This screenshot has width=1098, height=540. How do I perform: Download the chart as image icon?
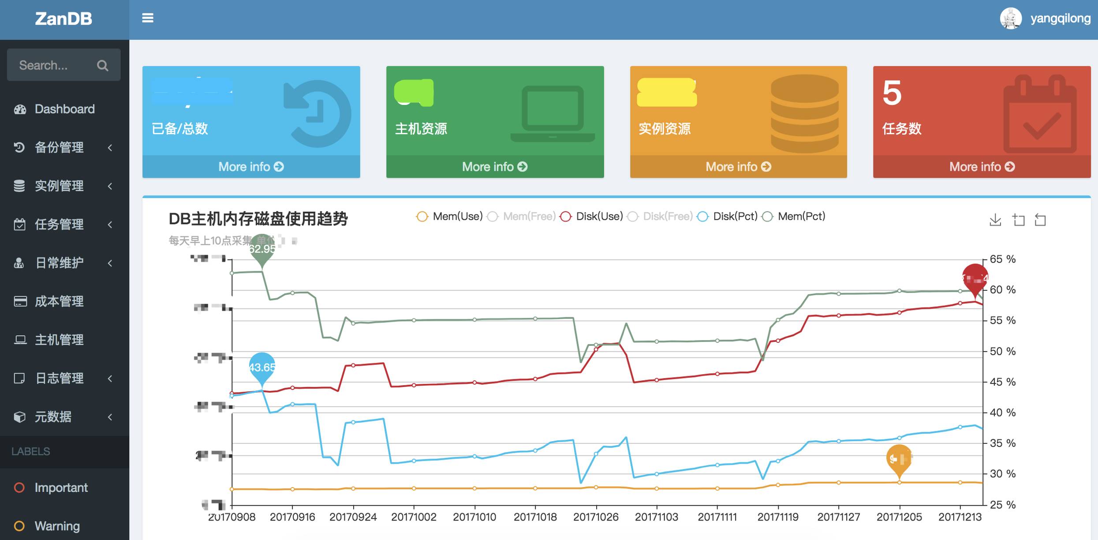pyautogui.click(x=995, y=220)
